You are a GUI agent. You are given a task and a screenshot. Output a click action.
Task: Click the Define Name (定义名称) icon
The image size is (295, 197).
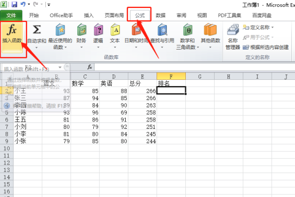coord(245,27)
